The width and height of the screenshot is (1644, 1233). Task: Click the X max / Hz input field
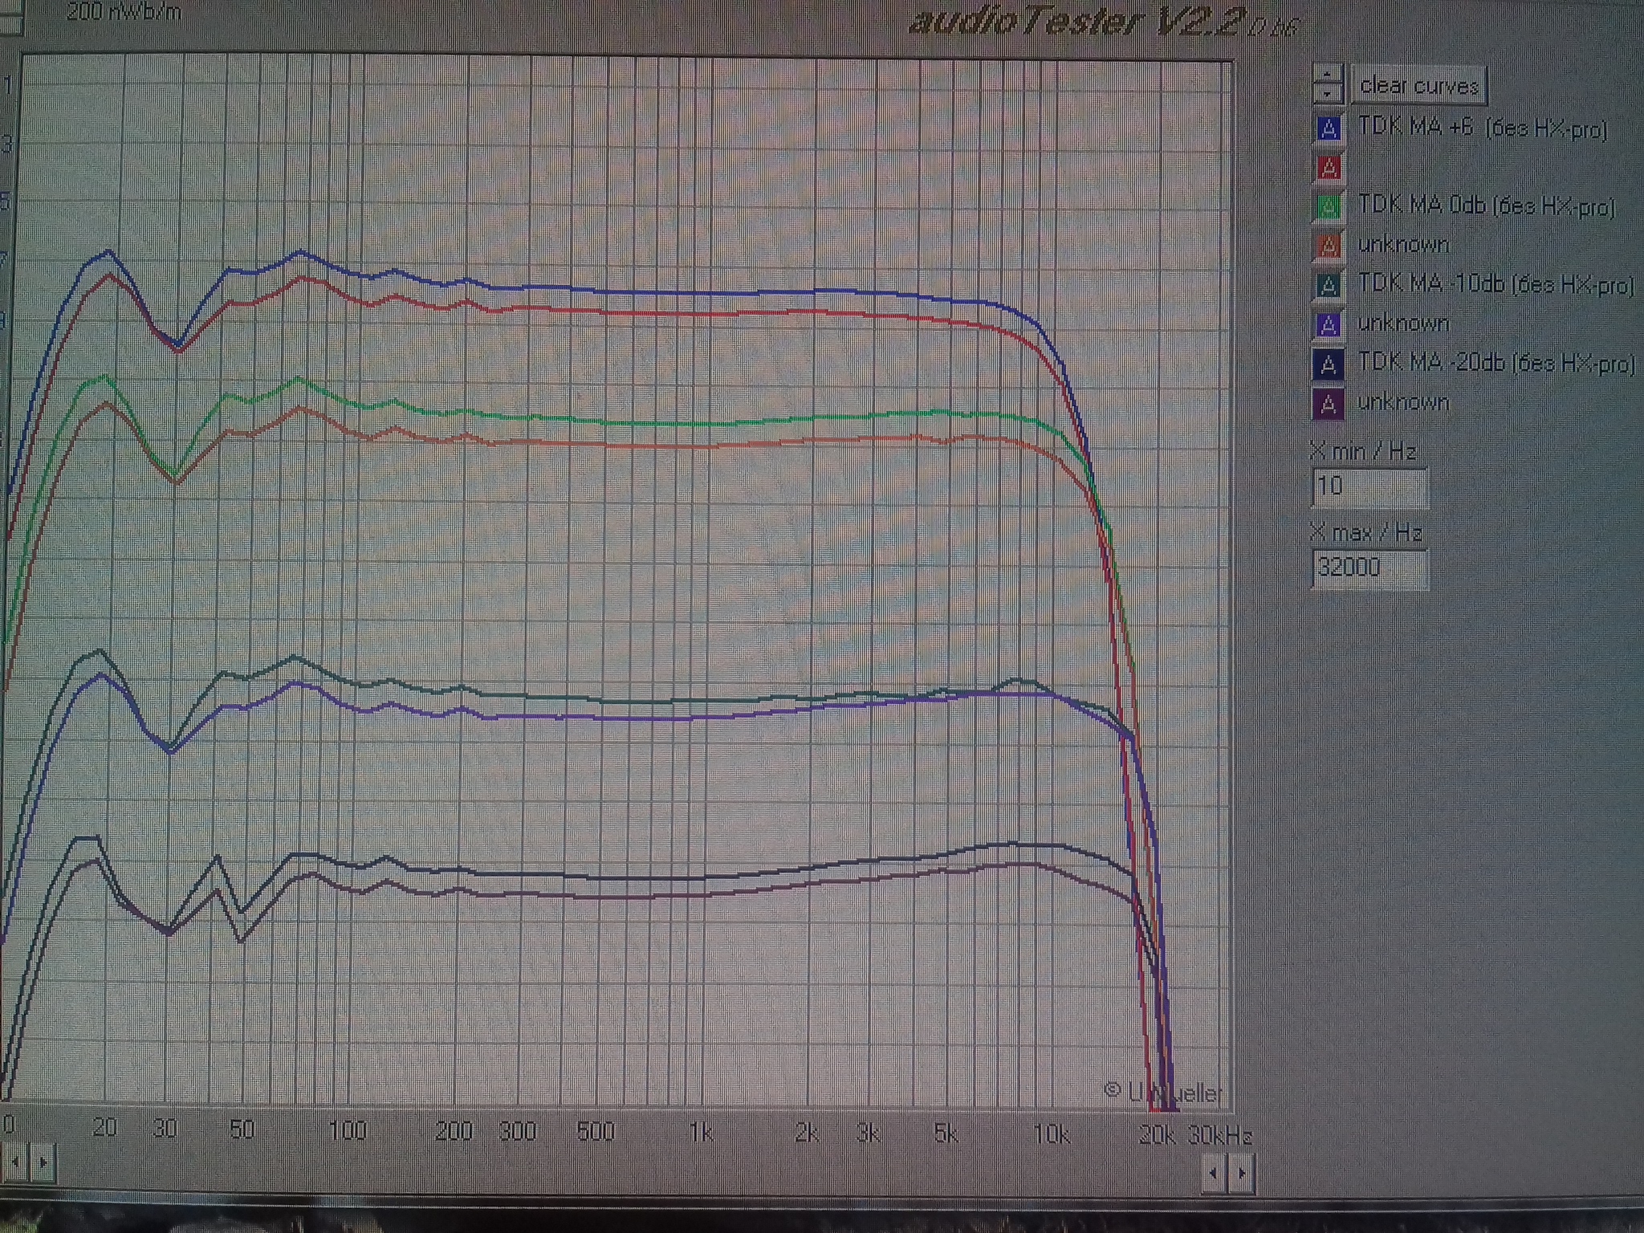coord(1369,568)
